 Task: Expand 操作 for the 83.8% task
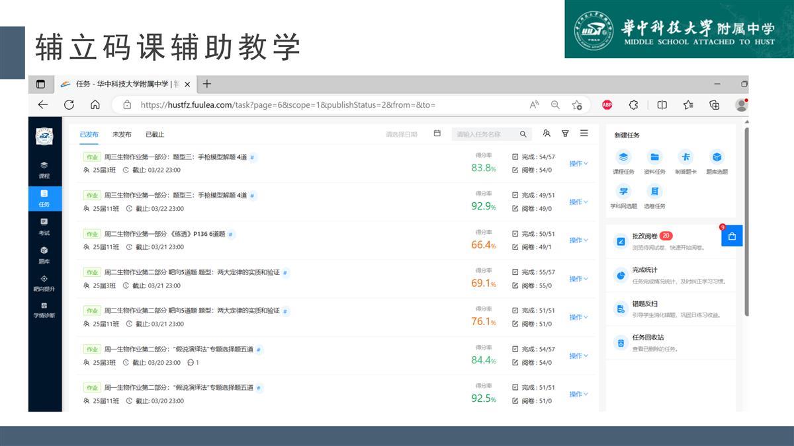[578, 163]
